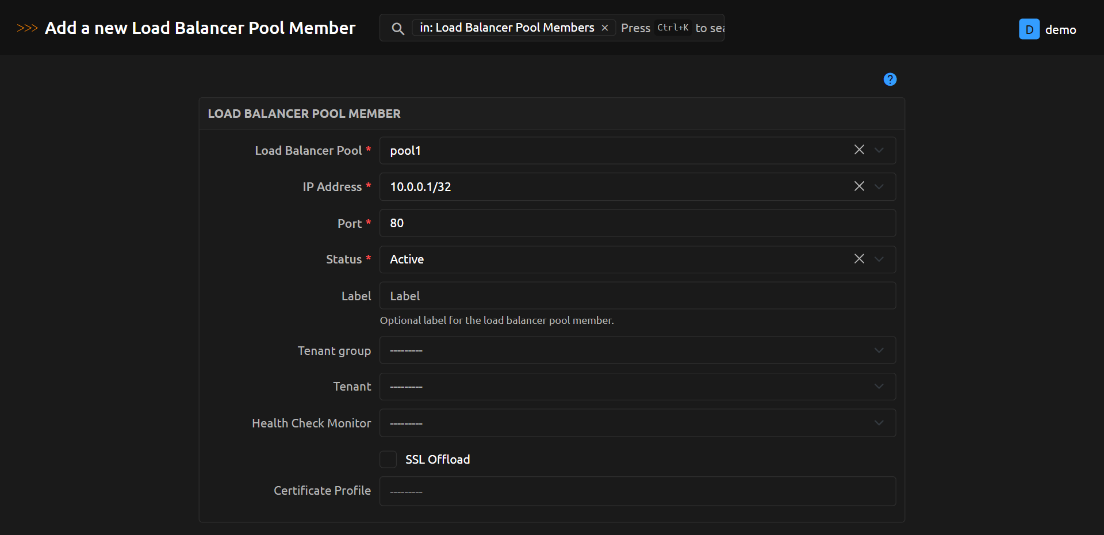Click the Certificate Profile field
The width and height of the screenshot is (1104, 535).
click(637, 491)
